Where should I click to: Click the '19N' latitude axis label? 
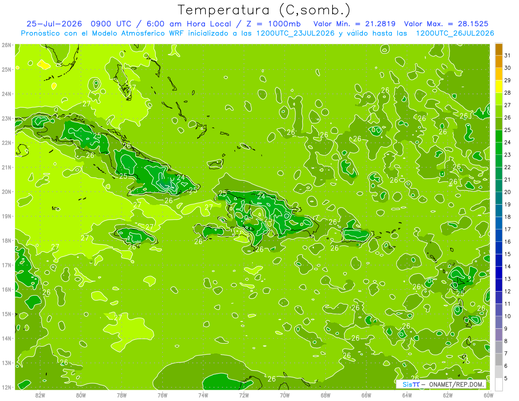[x=6, y=216]
